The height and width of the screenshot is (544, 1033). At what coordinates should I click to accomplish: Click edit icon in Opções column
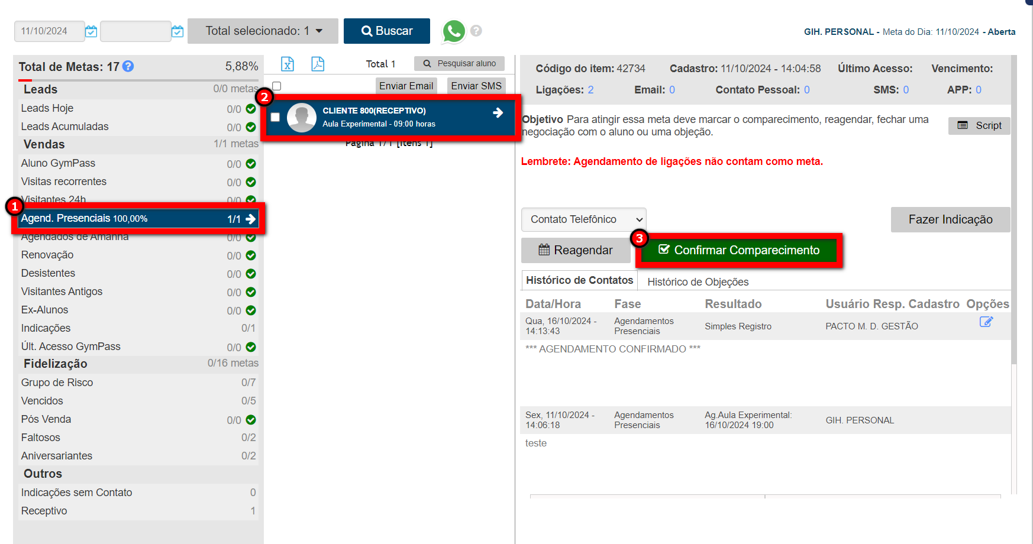986,322
